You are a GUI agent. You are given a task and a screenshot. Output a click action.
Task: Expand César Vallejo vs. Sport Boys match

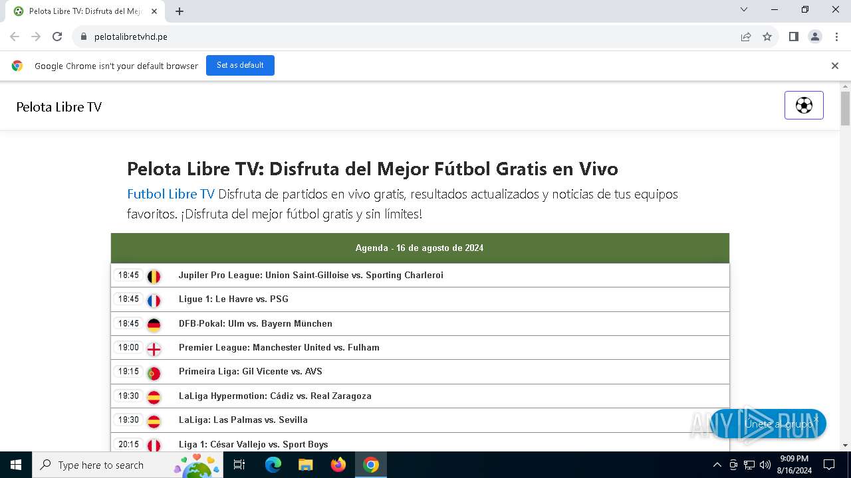(x=420, y=442)
